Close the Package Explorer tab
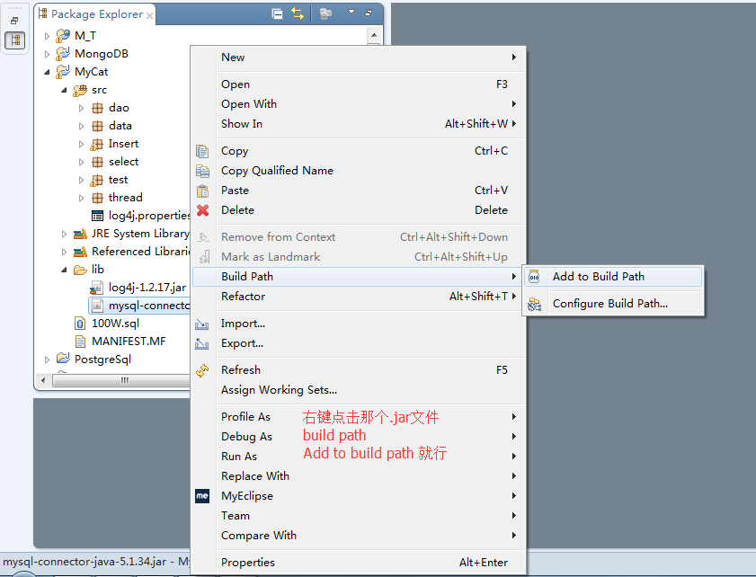Image resolution: width=756 pixels, height=577 pixels. click(x=149, y=16)
